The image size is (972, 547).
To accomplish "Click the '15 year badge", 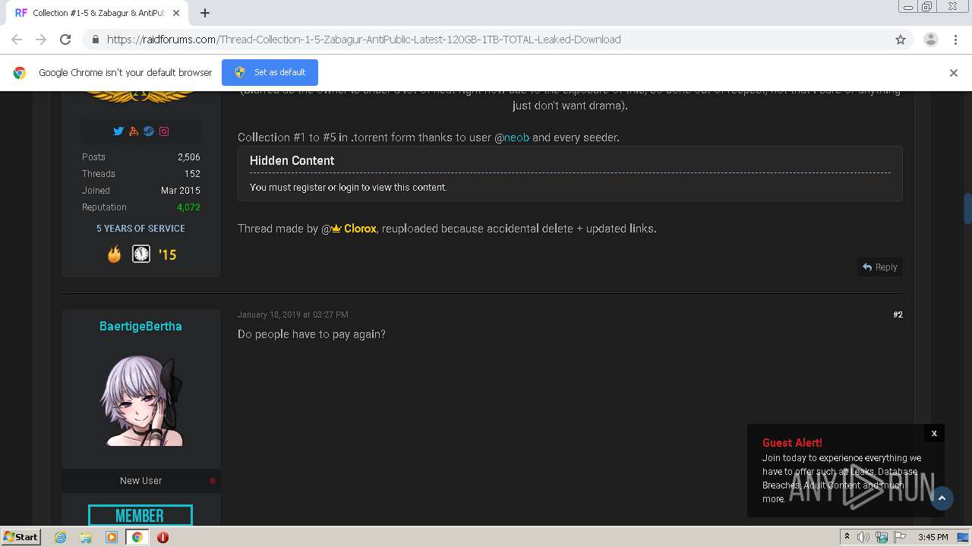I will [168, 255].
